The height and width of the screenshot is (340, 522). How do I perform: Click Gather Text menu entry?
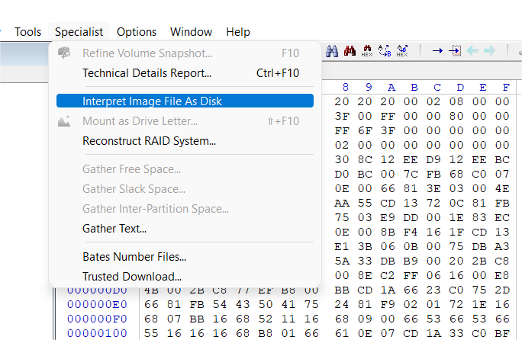coord(114,228)
